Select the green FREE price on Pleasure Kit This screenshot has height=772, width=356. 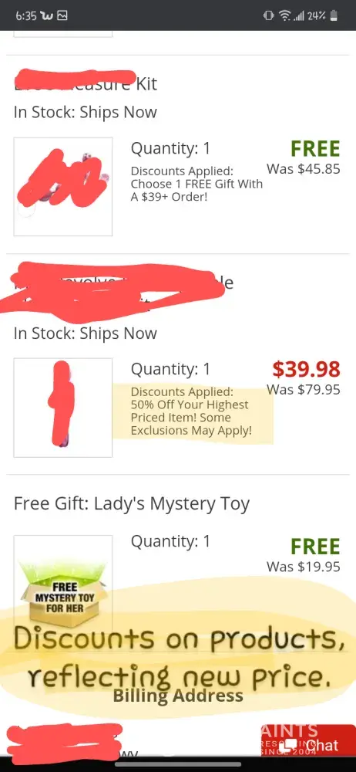tap(315, 149)
